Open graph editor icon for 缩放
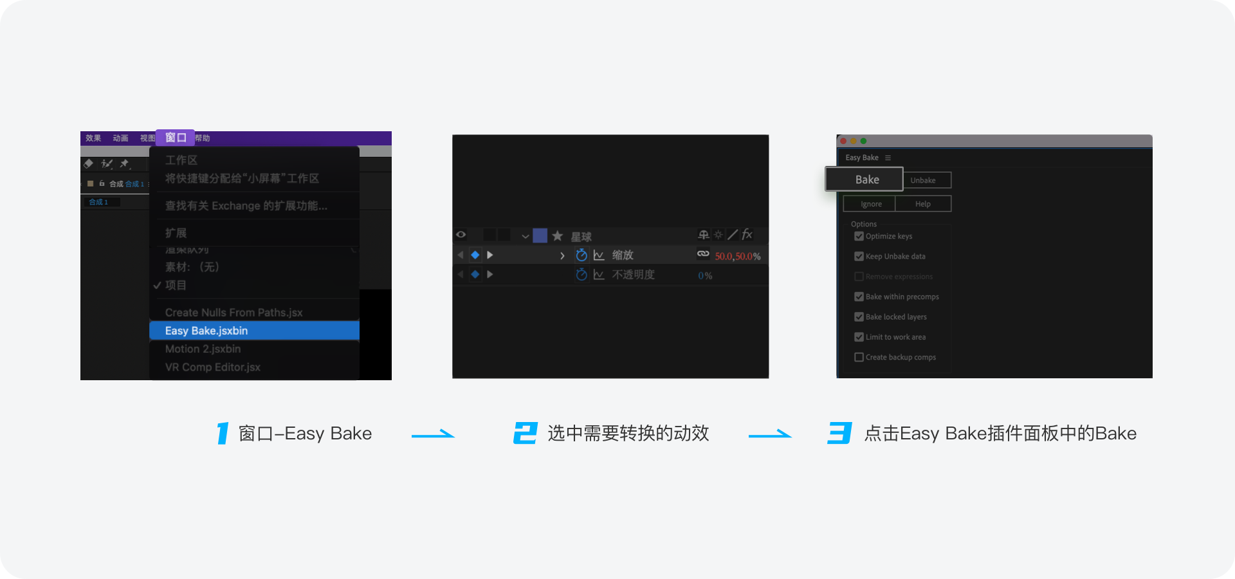 coord(599,255)
